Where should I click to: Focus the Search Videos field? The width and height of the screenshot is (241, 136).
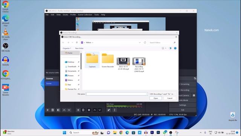tap(162, 42)
